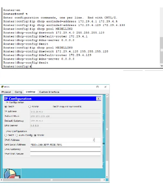Select the IPv6 DHCP radio button
The width and height of the screenshot is (163, 188).
click(x=5, y=135)
